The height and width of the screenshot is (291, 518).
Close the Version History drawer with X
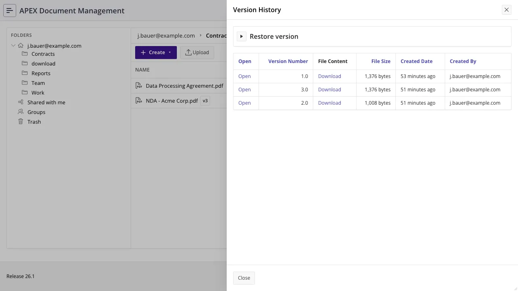[x=506, y=10]
